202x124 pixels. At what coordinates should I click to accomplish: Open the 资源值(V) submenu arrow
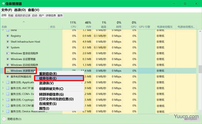click(x=82, y=83)
